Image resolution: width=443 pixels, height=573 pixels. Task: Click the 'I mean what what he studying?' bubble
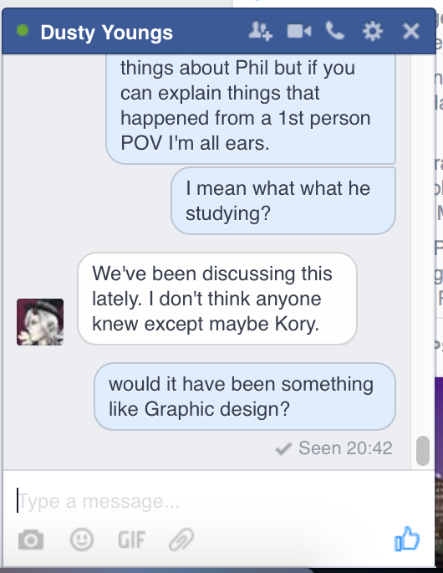(283, 201)
